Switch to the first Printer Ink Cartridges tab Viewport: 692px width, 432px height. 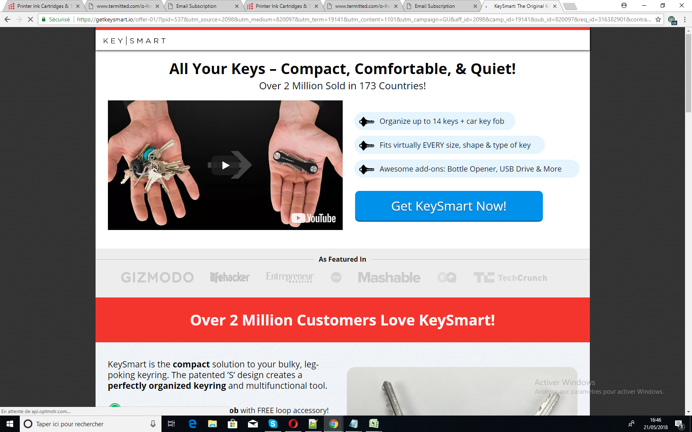tap(41, 6)
